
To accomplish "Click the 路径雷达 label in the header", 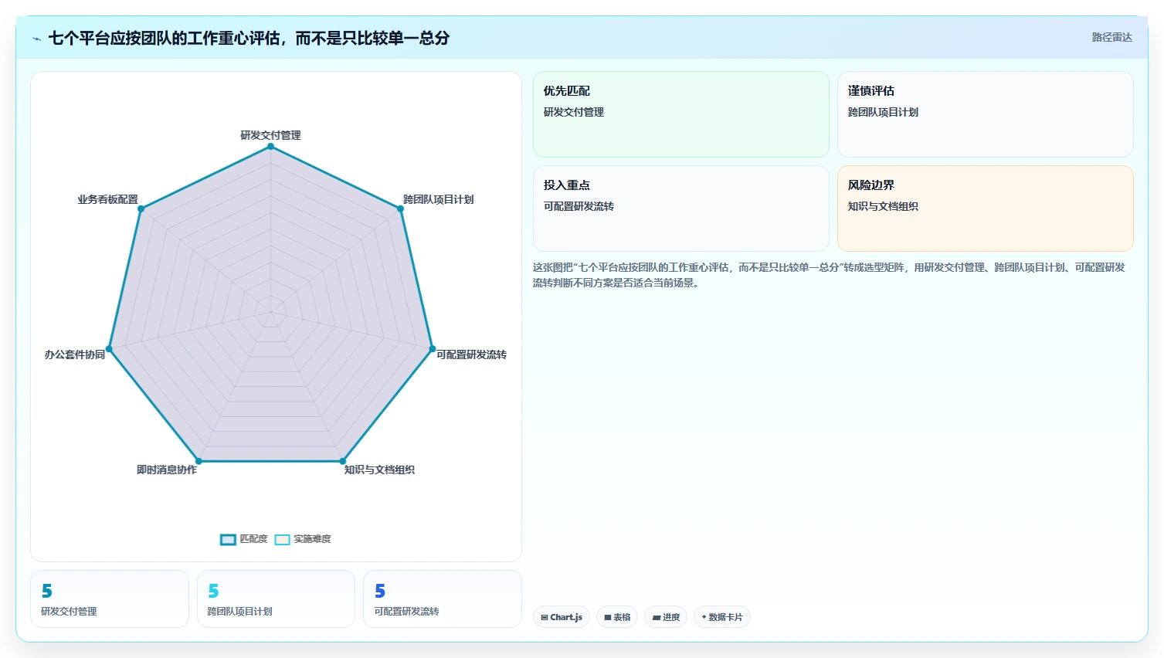I will click(x=1111, y=37).
